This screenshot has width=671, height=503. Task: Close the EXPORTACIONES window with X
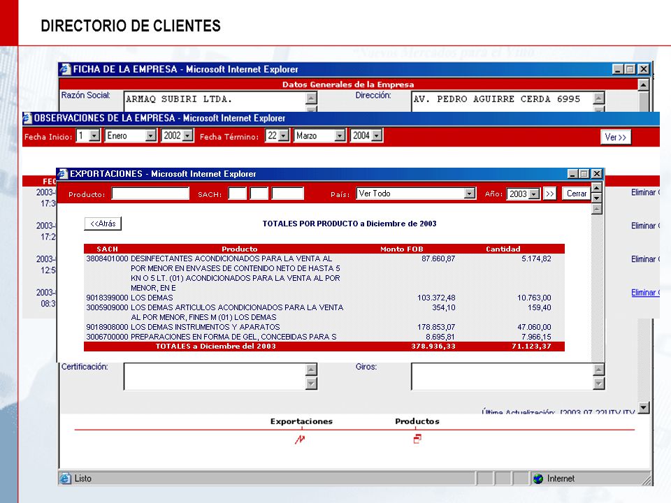596,174
